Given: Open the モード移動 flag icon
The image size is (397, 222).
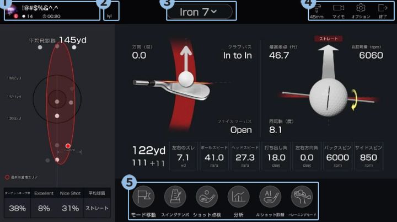Looking at the screenshot, I should [142, 196].
